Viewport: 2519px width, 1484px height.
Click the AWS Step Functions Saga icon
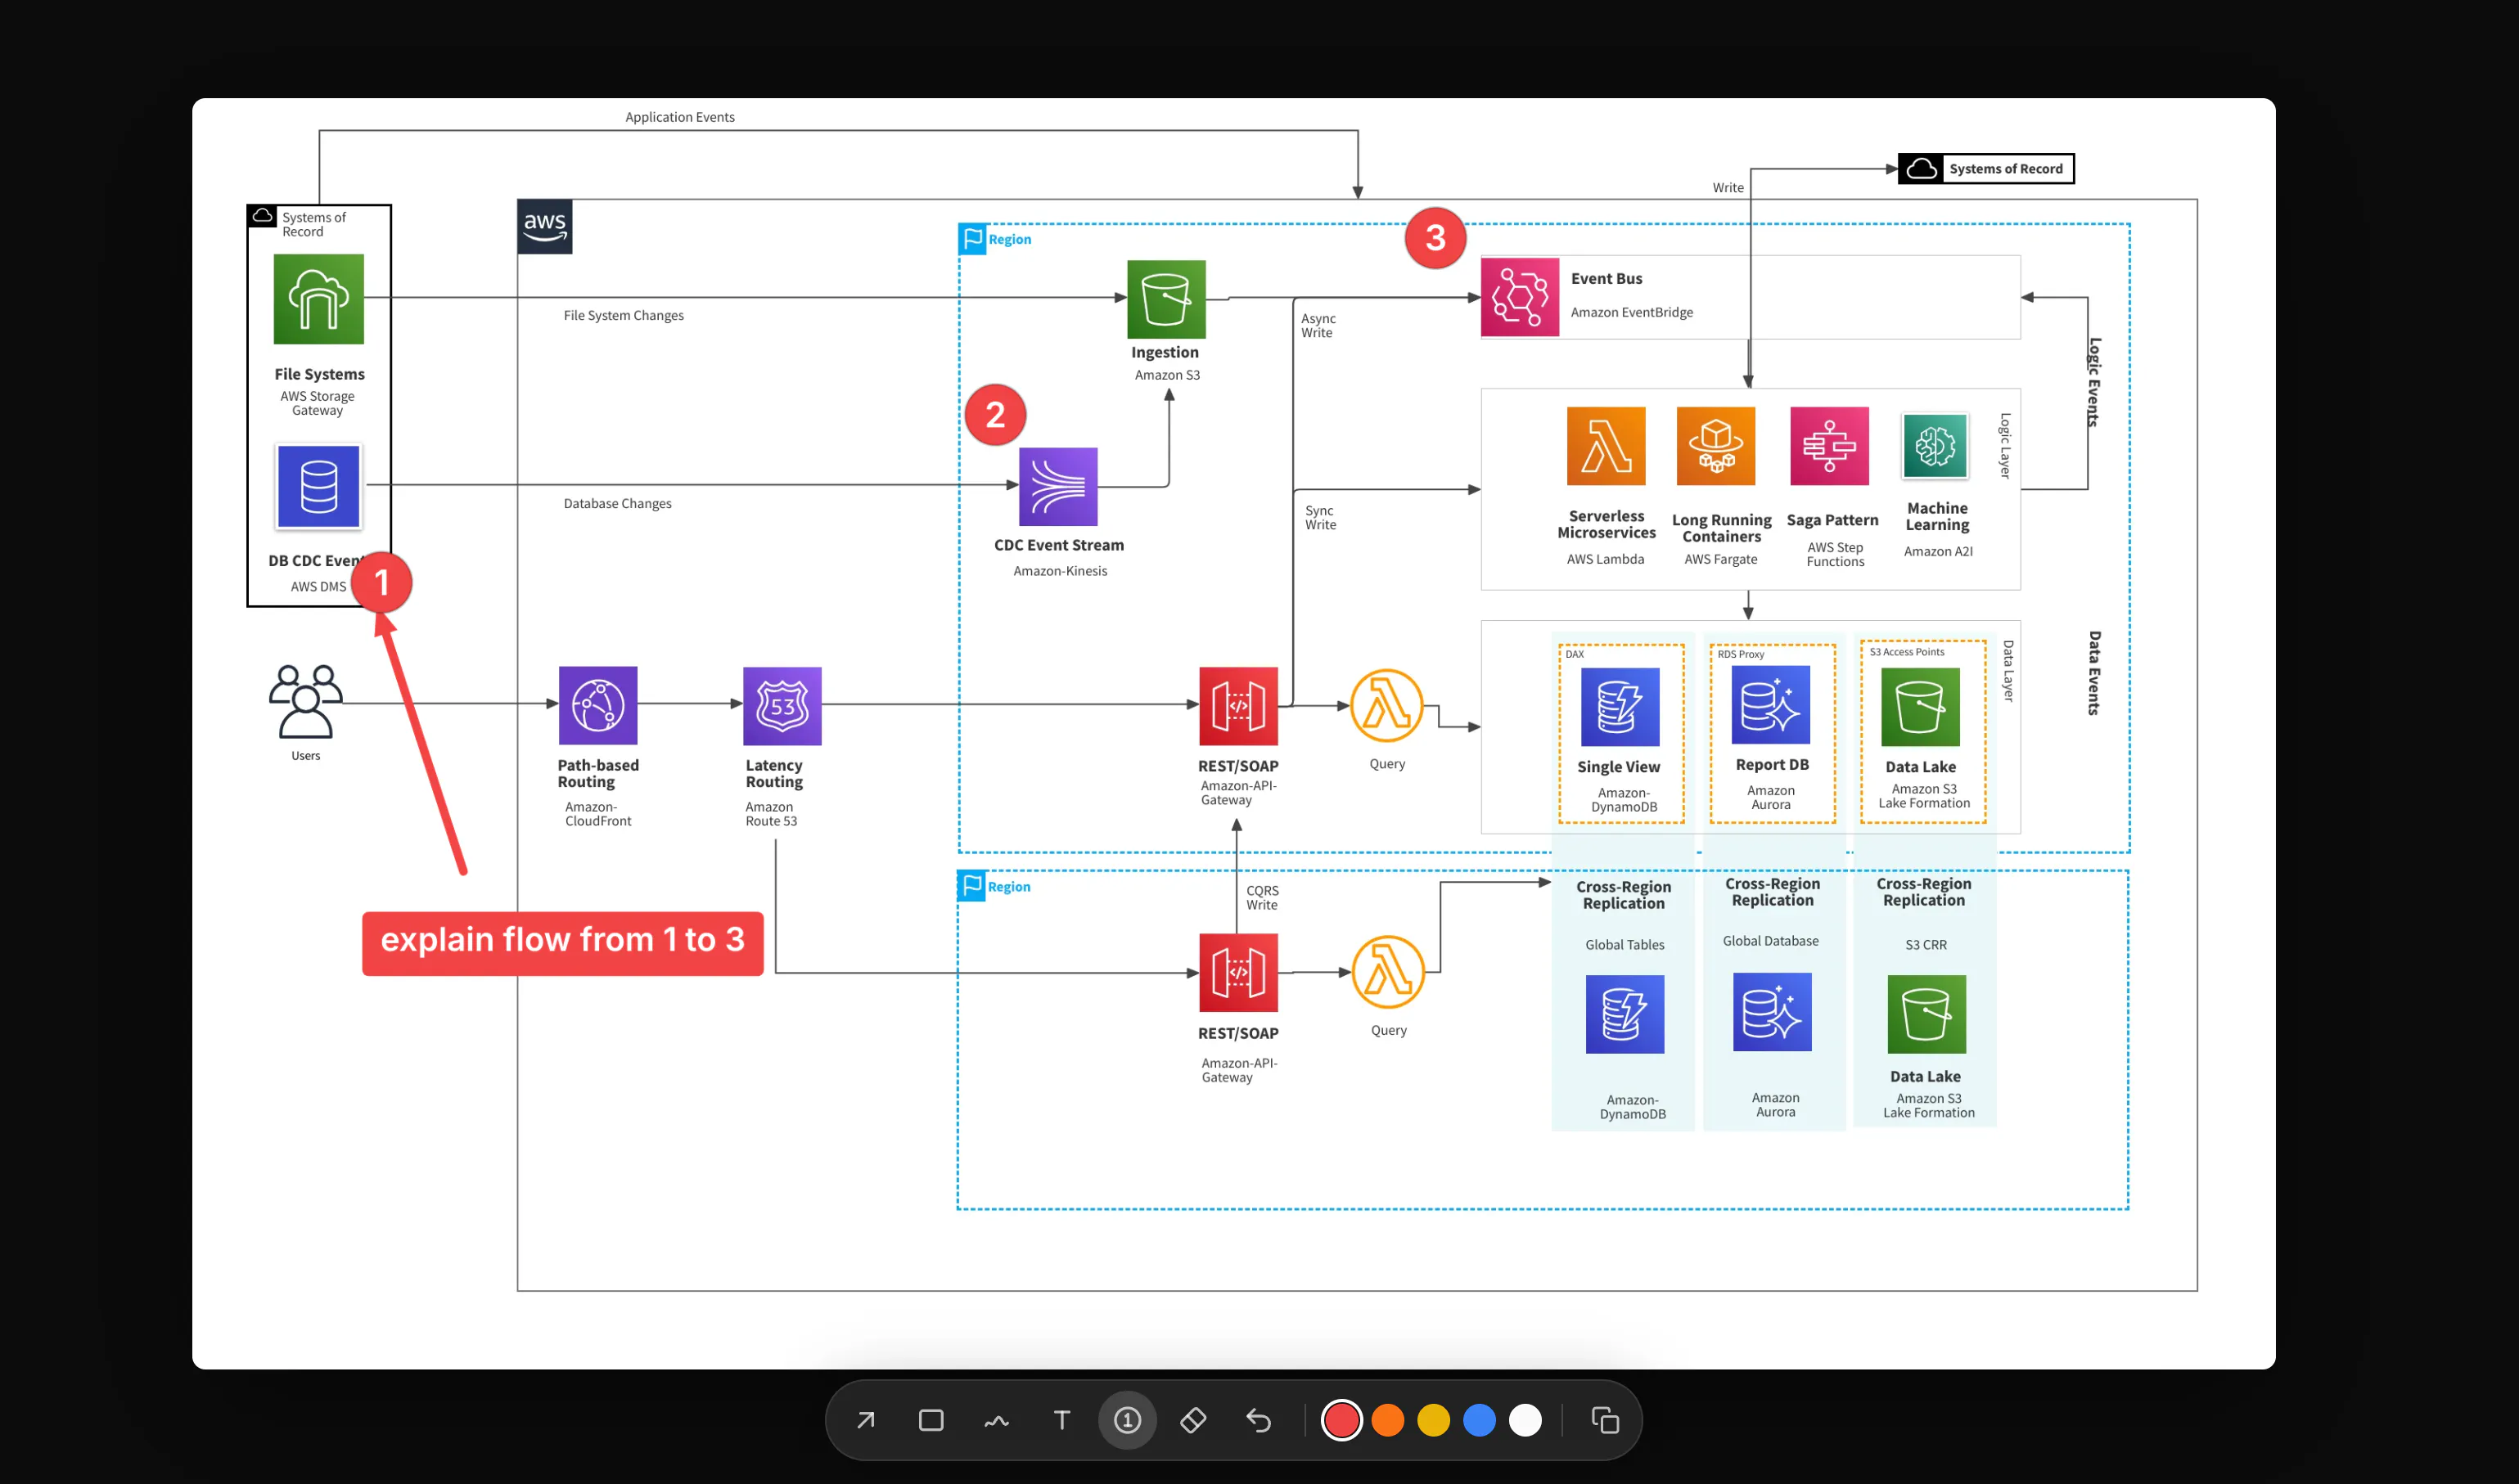(x=1830, y=446)
